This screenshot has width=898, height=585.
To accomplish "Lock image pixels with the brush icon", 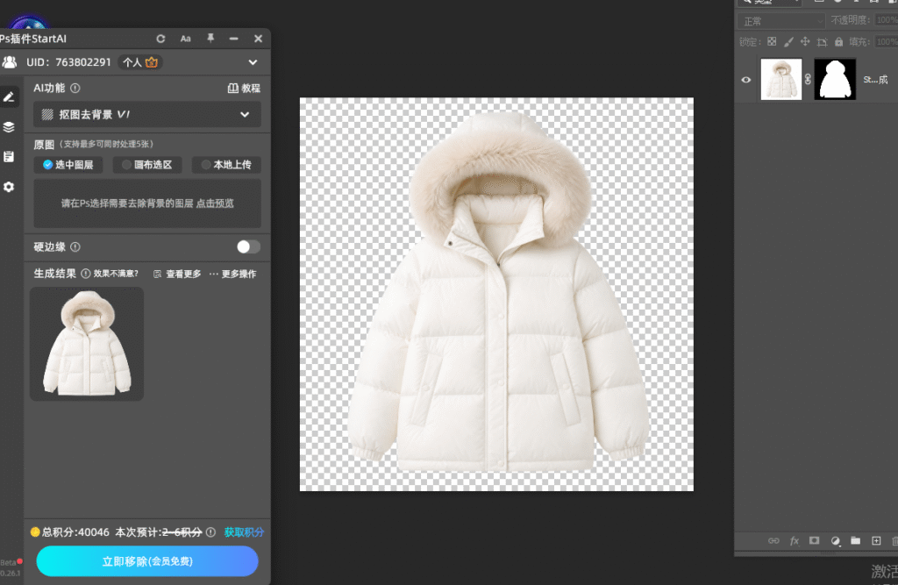I will (788, 41).
